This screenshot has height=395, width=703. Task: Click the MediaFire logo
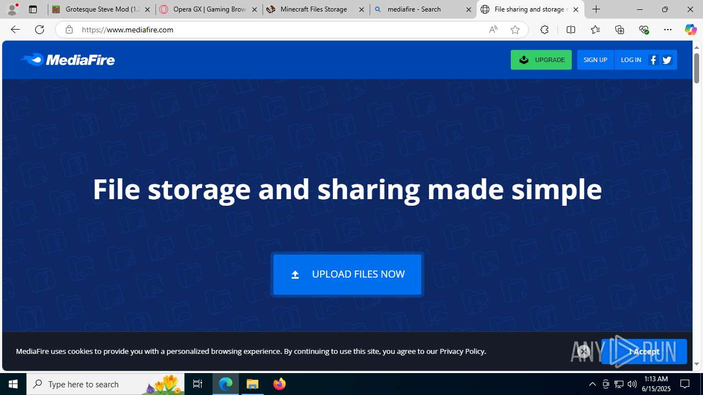[68, 59]
